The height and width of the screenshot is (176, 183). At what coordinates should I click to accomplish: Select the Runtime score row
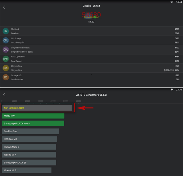pyautogui.click(x=91, y=33)
